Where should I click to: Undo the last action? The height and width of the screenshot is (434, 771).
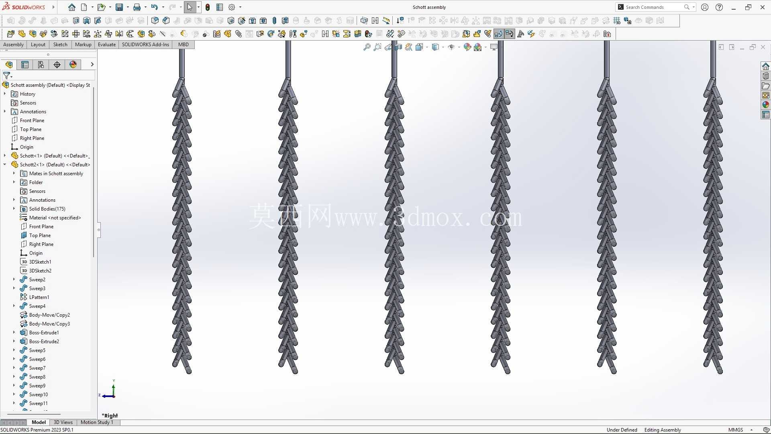coord(155,7)
